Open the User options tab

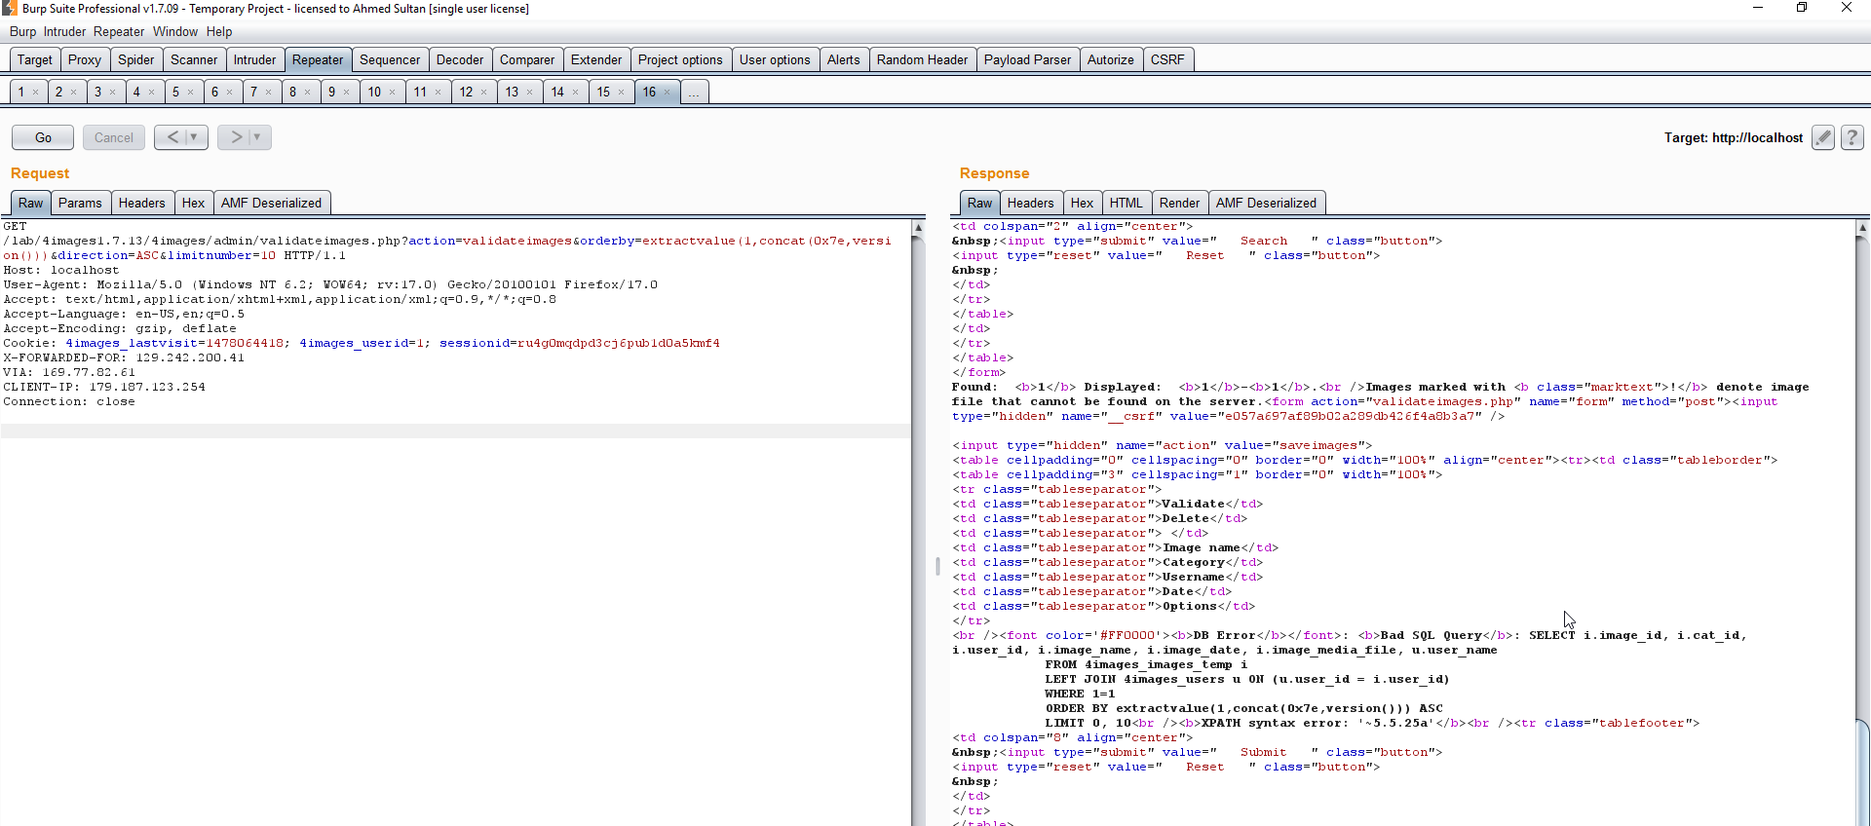tap(775, 59)
